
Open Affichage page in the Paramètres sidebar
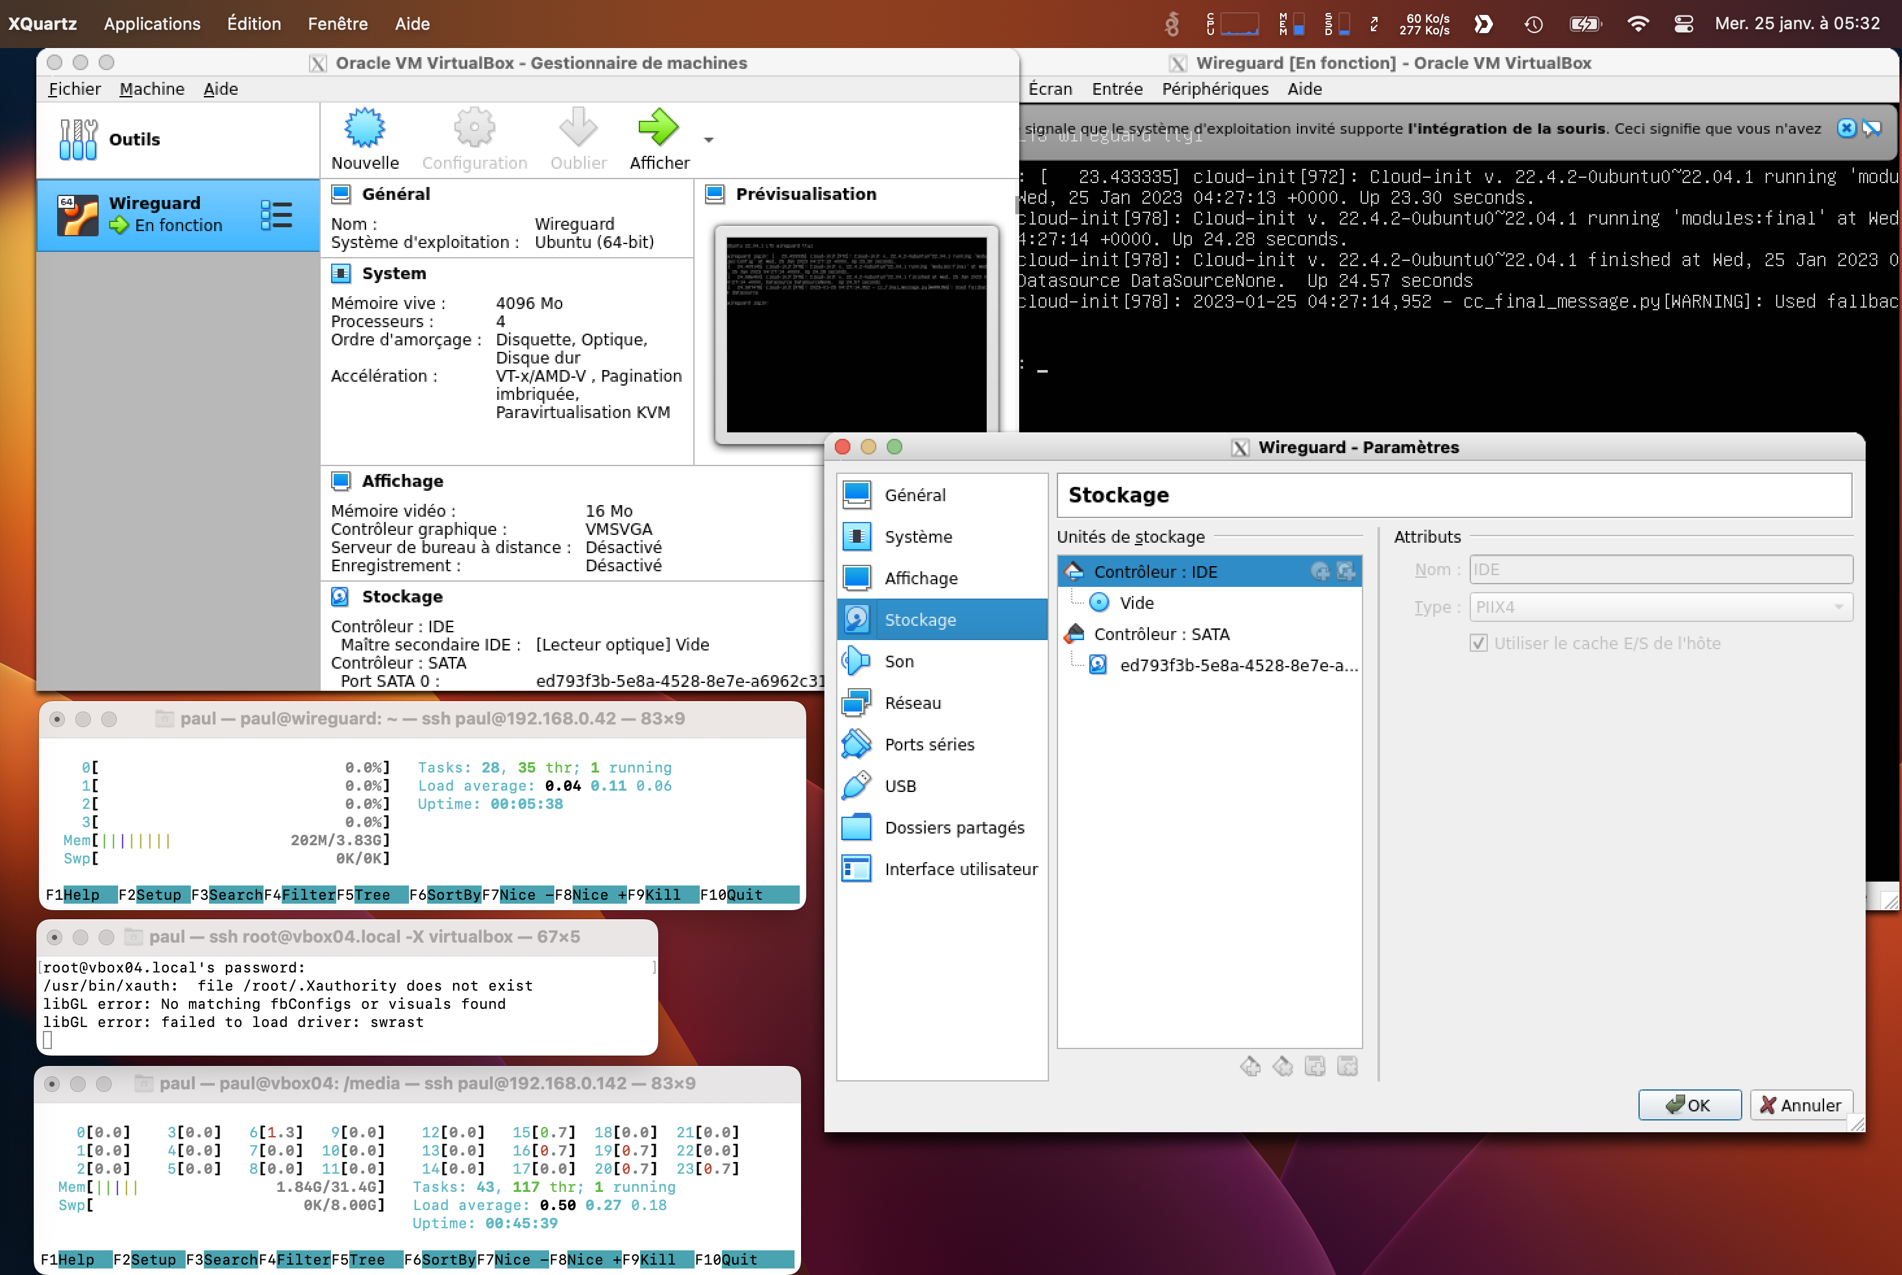942,578
